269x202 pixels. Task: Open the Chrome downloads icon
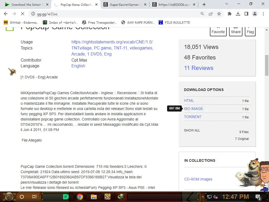[238, 14]
